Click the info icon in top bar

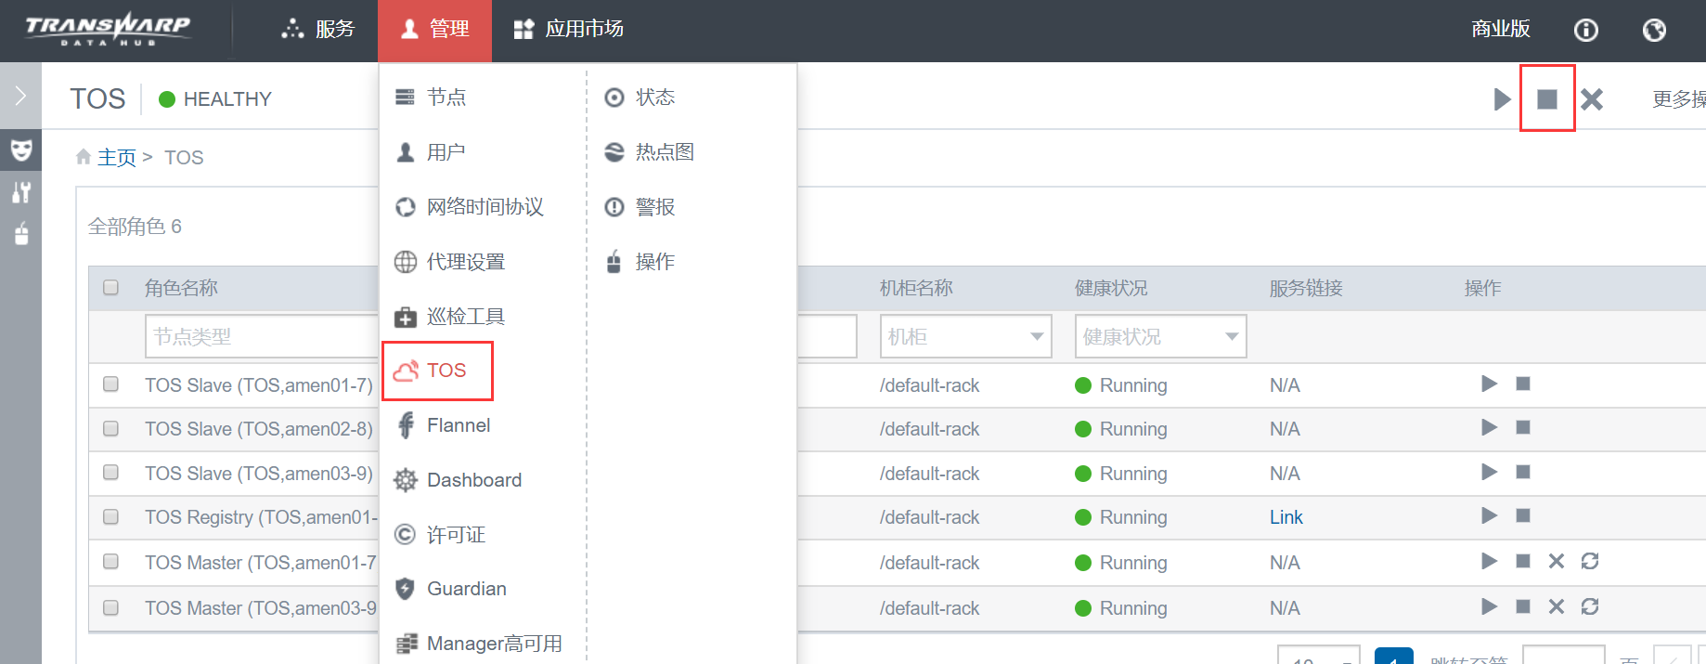pyautogui.click(x=1586, y=31)
